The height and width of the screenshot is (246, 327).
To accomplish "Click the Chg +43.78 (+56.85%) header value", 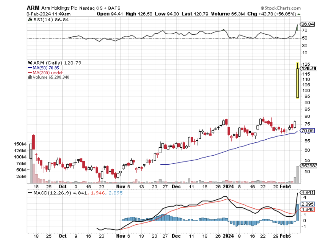I will 272,14.
